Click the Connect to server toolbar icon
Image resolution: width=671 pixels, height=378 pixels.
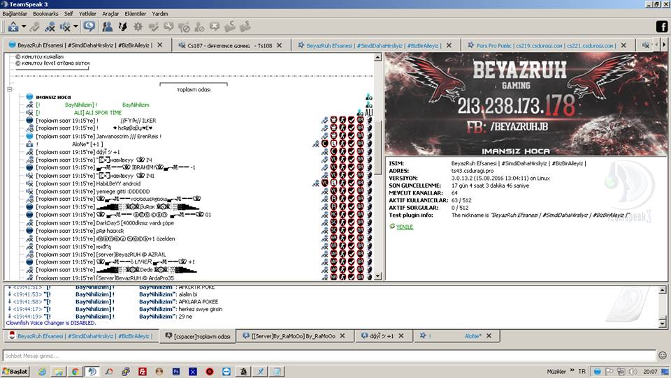[x=13, y=27]
